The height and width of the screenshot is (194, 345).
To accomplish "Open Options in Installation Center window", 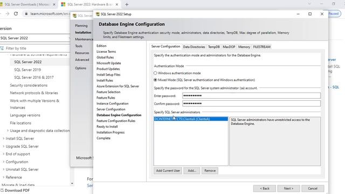I will click(80, 68).
